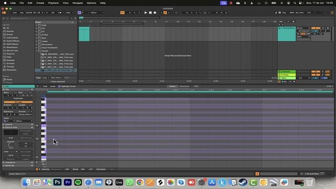This screenshot has width=336, height=189.
Task: Open the Audio Effects browser category
Action: coord(13,41)
